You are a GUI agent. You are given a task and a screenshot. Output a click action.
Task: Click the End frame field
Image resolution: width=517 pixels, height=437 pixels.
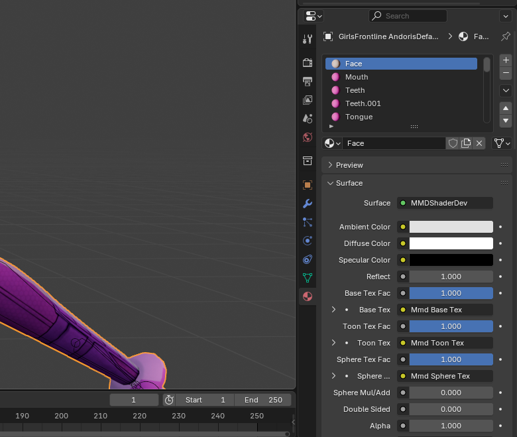pyautogui.click(x=262, y=400)
